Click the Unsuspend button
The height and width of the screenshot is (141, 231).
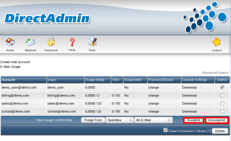tap(216, 120)
